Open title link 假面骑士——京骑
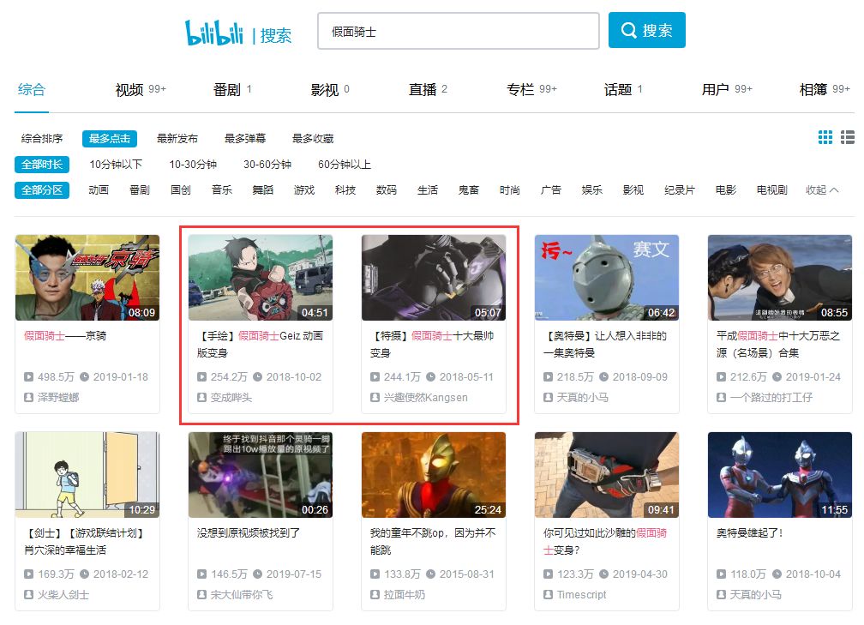Image resolution: width=864 pixels, height=625 pixels. point(65,336)
